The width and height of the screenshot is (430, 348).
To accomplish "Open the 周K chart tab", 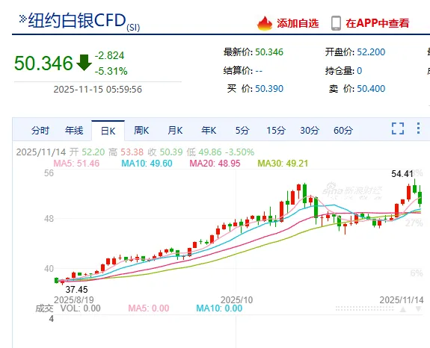I will tap(141, 131).
